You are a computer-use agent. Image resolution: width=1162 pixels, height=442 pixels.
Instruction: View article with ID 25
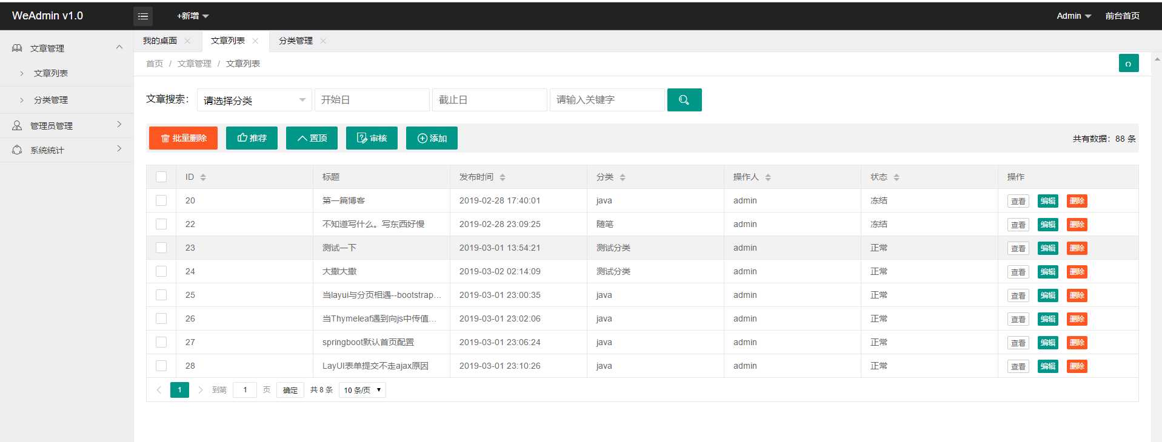tap(1018, 295)
